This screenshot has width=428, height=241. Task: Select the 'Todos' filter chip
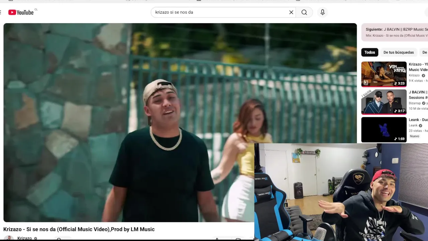point(369,52)
